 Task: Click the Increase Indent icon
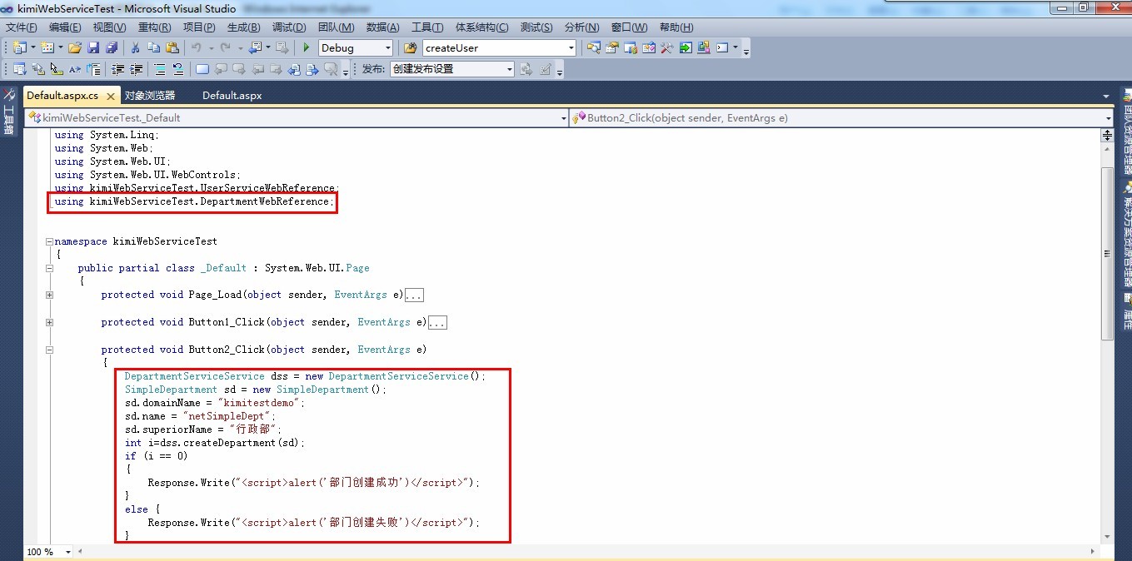click(x=136, y=69)
